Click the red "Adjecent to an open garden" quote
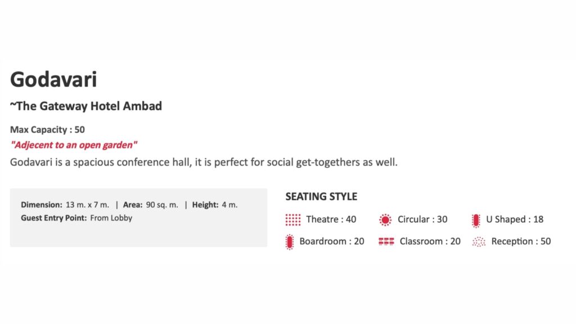The image size is (576, 324). 74,145
